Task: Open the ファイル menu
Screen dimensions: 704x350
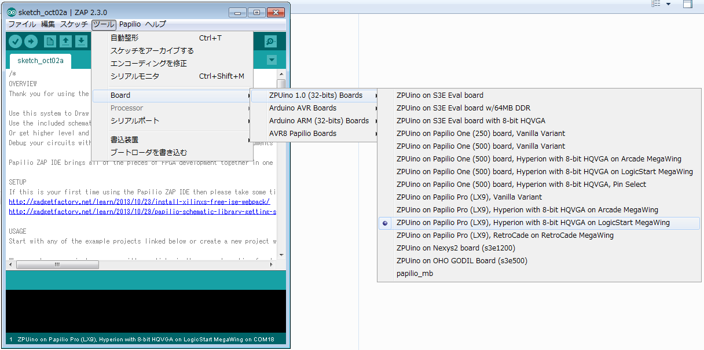Action: coord(22,24)
